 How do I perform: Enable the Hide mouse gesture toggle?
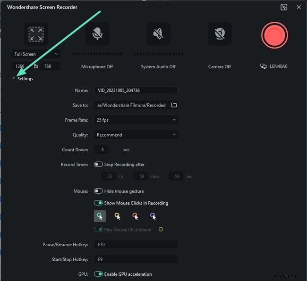point(98,191)
